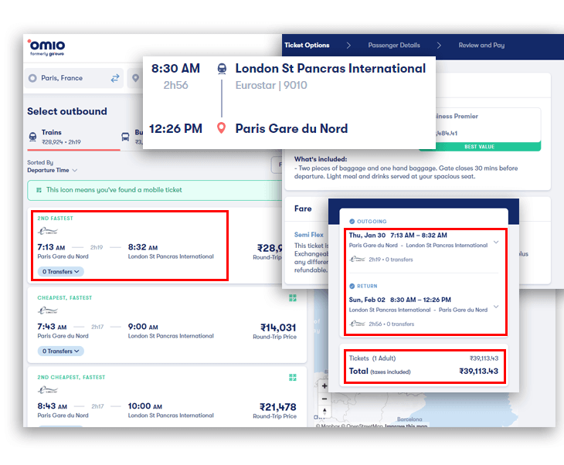Click the mobile ticket info banner
564x465 pixels.
point(155,190)
